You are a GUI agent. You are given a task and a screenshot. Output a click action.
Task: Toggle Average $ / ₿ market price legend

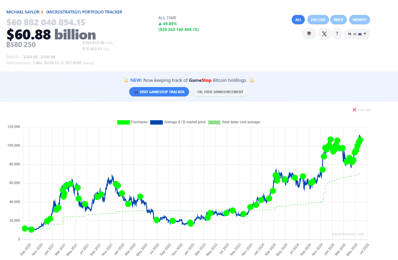(178, 122)
